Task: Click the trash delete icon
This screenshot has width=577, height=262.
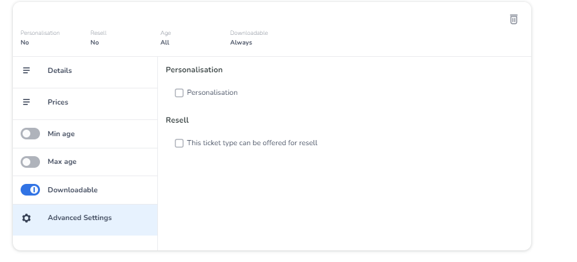Action: (x=514, y=19)
